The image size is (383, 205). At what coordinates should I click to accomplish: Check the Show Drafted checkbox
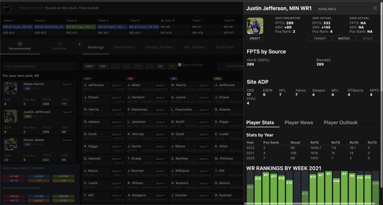[x=180, y=65]
